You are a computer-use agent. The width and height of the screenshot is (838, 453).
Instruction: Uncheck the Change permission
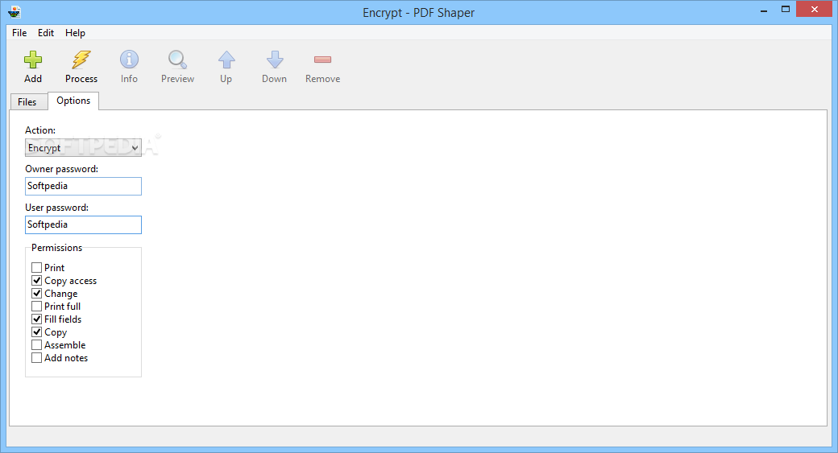pos(36,293)
